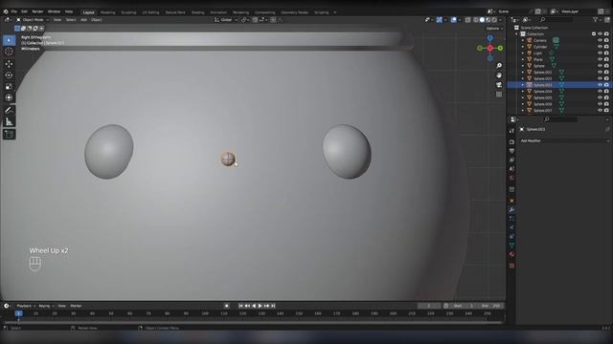Open the Render properties tab icon

click(511, 142)
